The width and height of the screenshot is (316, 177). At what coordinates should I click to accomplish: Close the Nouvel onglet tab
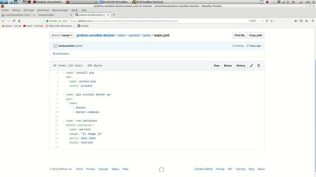point(71,15)
